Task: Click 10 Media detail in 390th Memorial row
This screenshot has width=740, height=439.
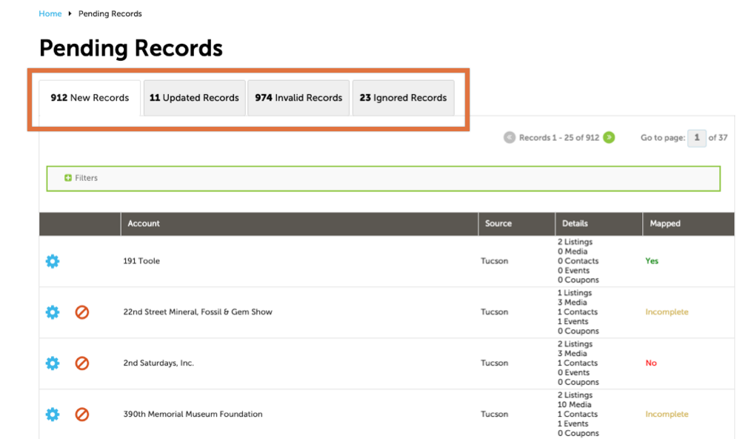Action: point(574,404)
